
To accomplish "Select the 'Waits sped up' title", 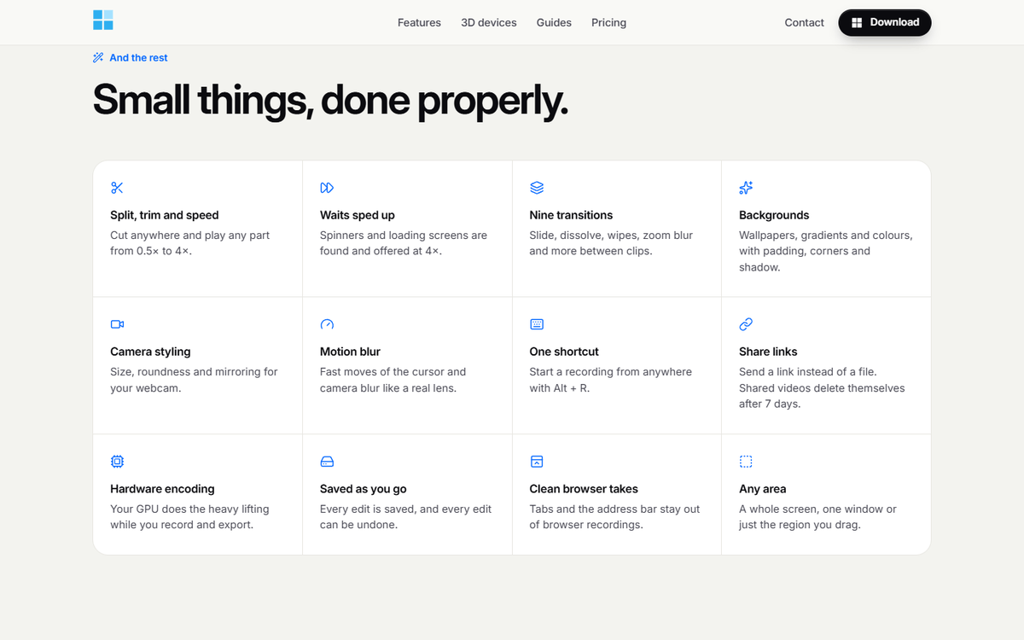I will coord(358,215).
